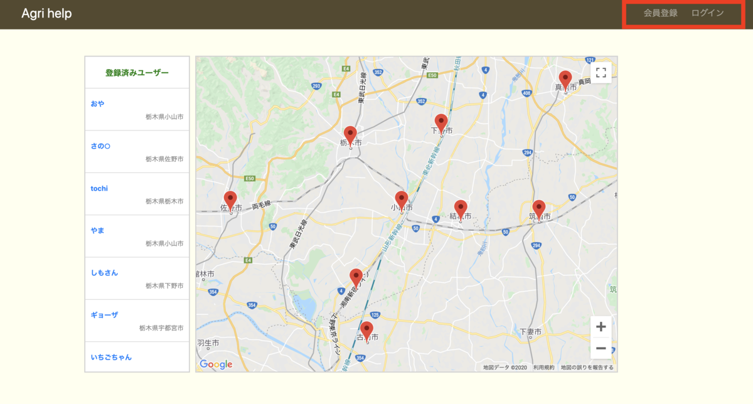This screenshot has height=404, width=753.
Task: Open user いちごちゃん profile
Action: (111, 357)
